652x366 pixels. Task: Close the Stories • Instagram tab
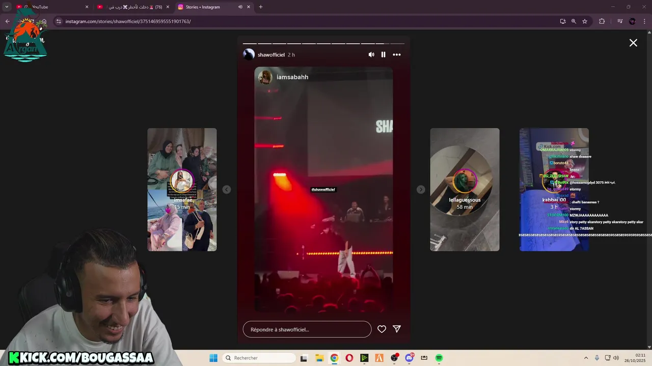click(249, 7)
